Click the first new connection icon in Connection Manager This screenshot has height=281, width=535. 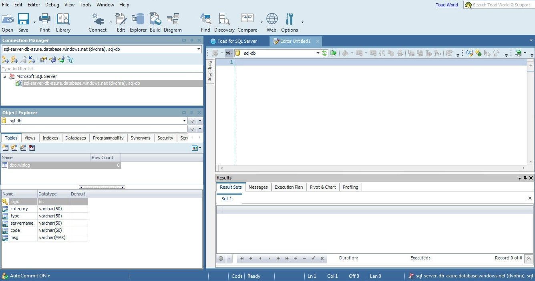pos(5,60)
